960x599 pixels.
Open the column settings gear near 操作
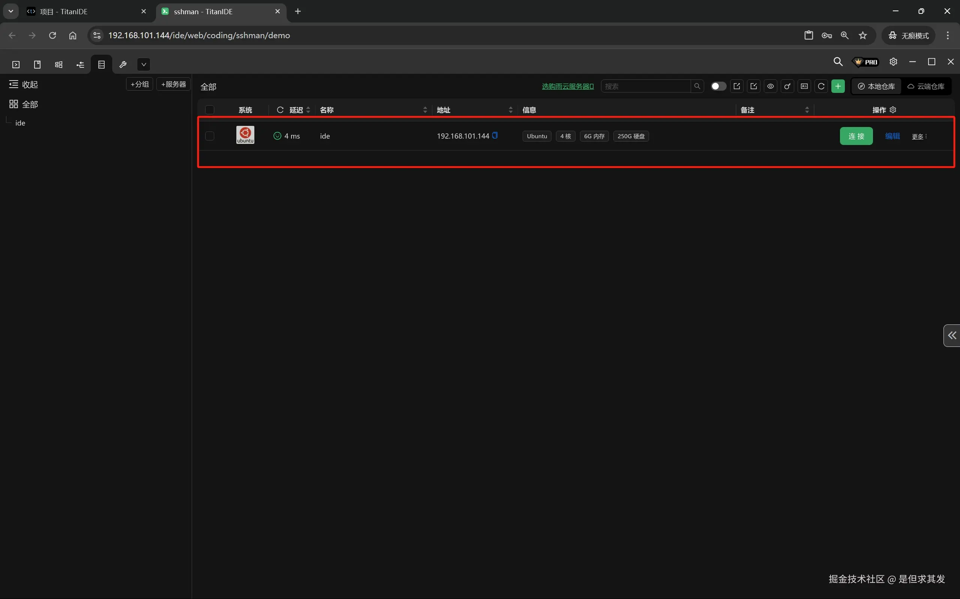893,110
